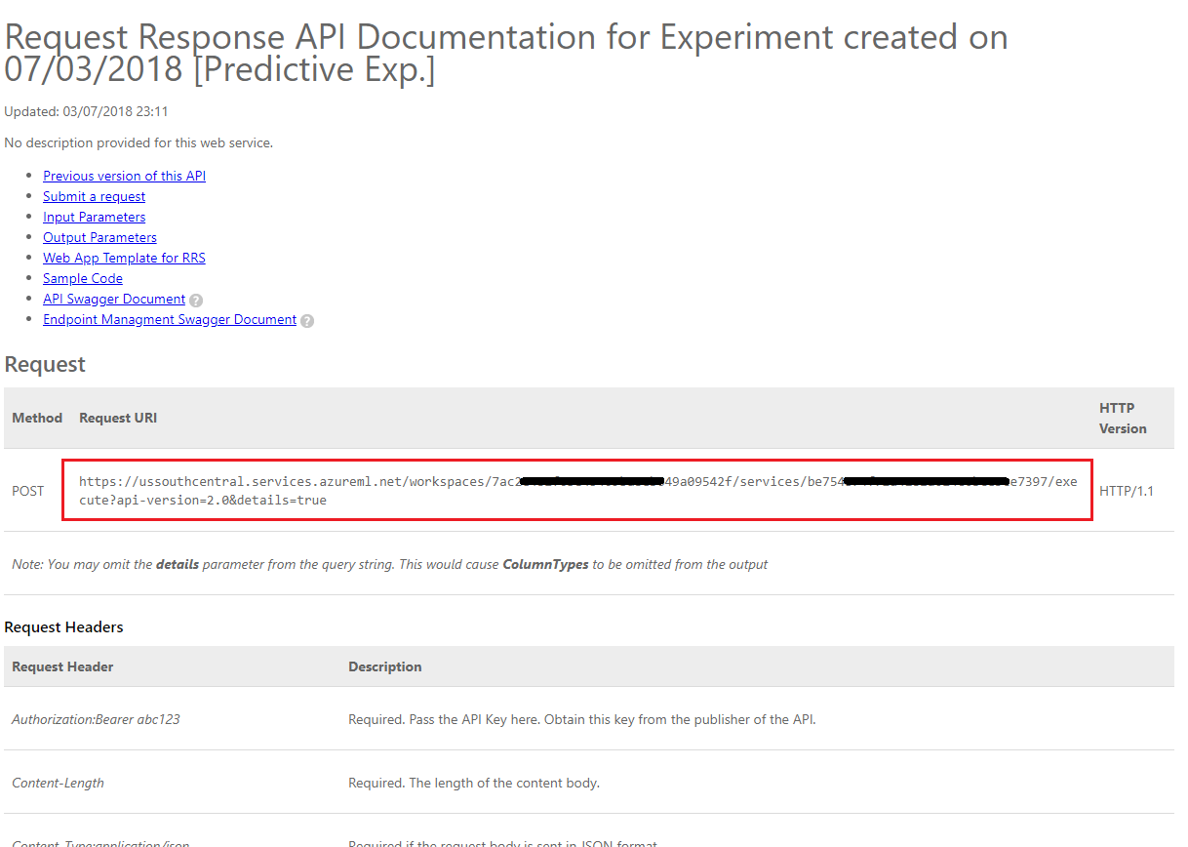The image size is (1188, 847).
Task: Open the Sample Code link
Action: point(82,278)
